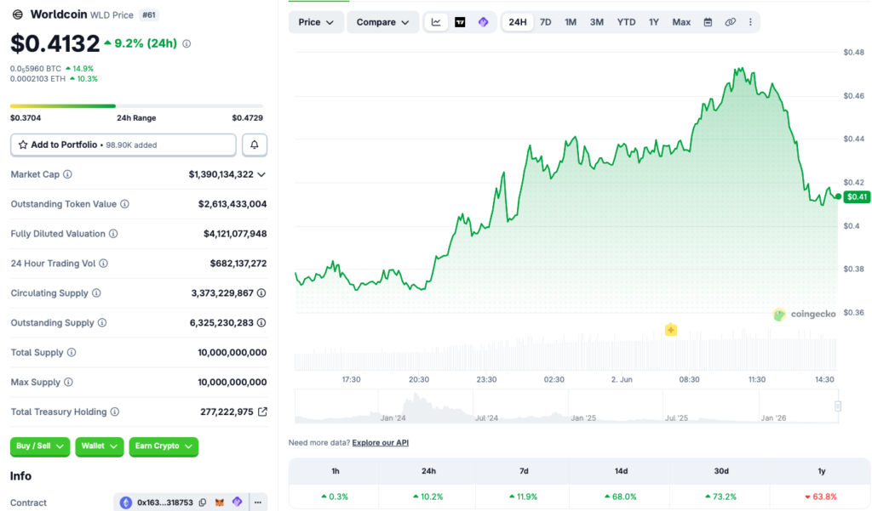872x511 pixels.
Task: Click the right handle of range navigator
Action: [x=838, y=406]
